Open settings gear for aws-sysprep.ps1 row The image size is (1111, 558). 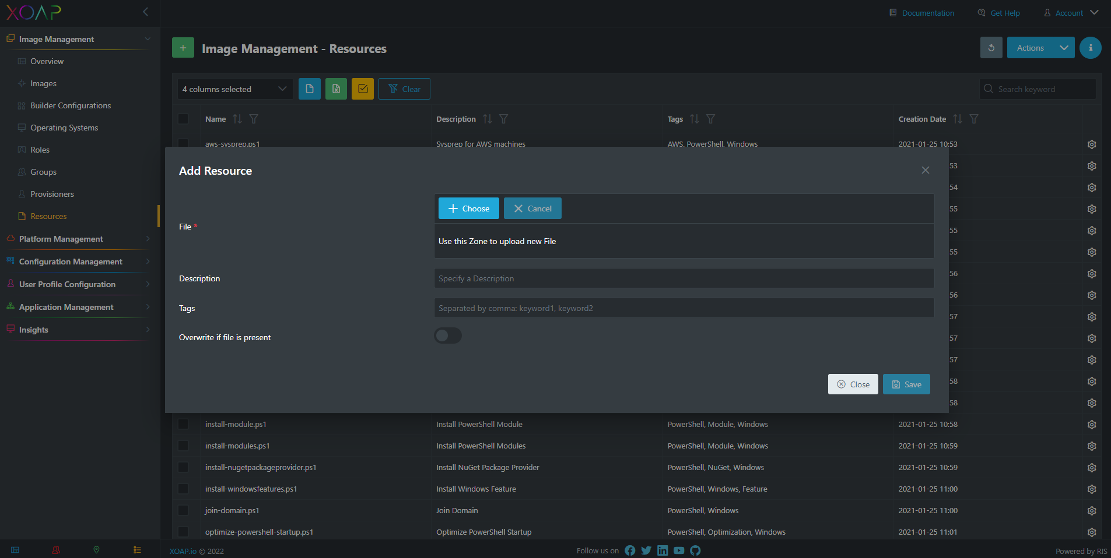1092,144
